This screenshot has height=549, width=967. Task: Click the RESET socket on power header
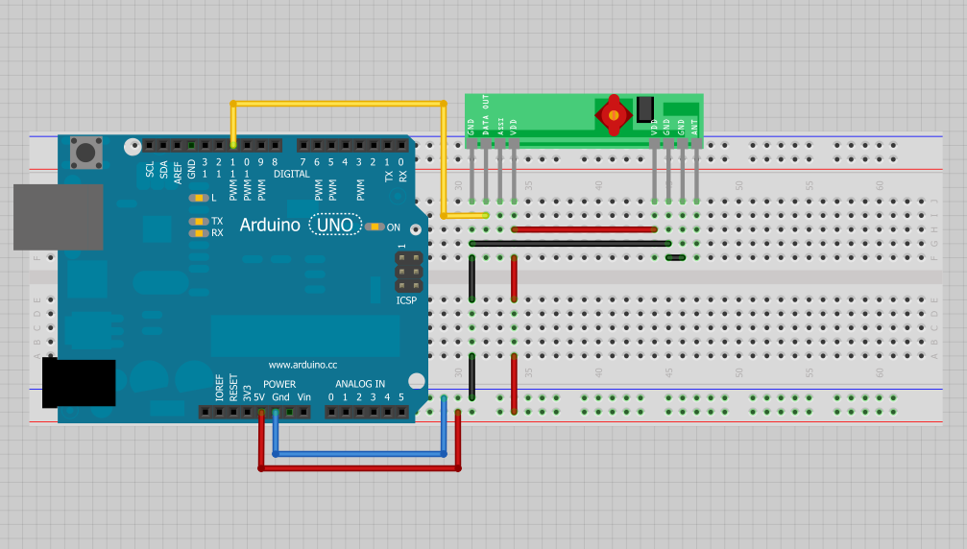[233, 412]
